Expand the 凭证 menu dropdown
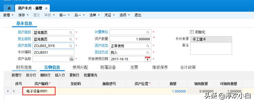254x102 pixels. [114, 15]
